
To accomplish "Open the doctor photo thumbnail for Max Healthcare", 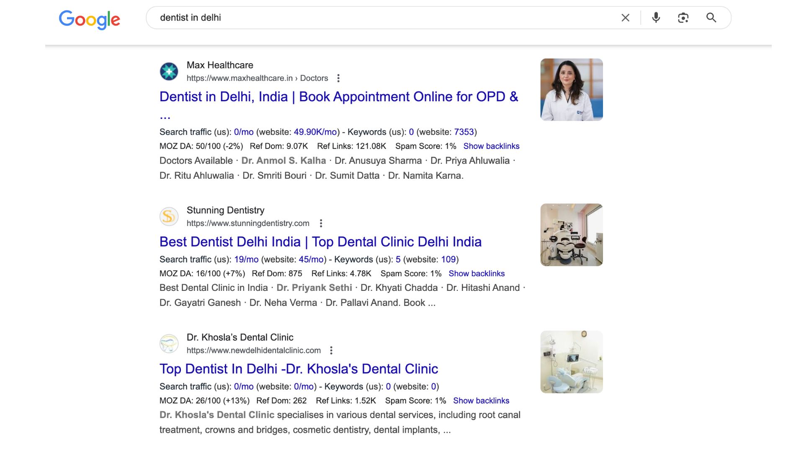I will (572, 90).
